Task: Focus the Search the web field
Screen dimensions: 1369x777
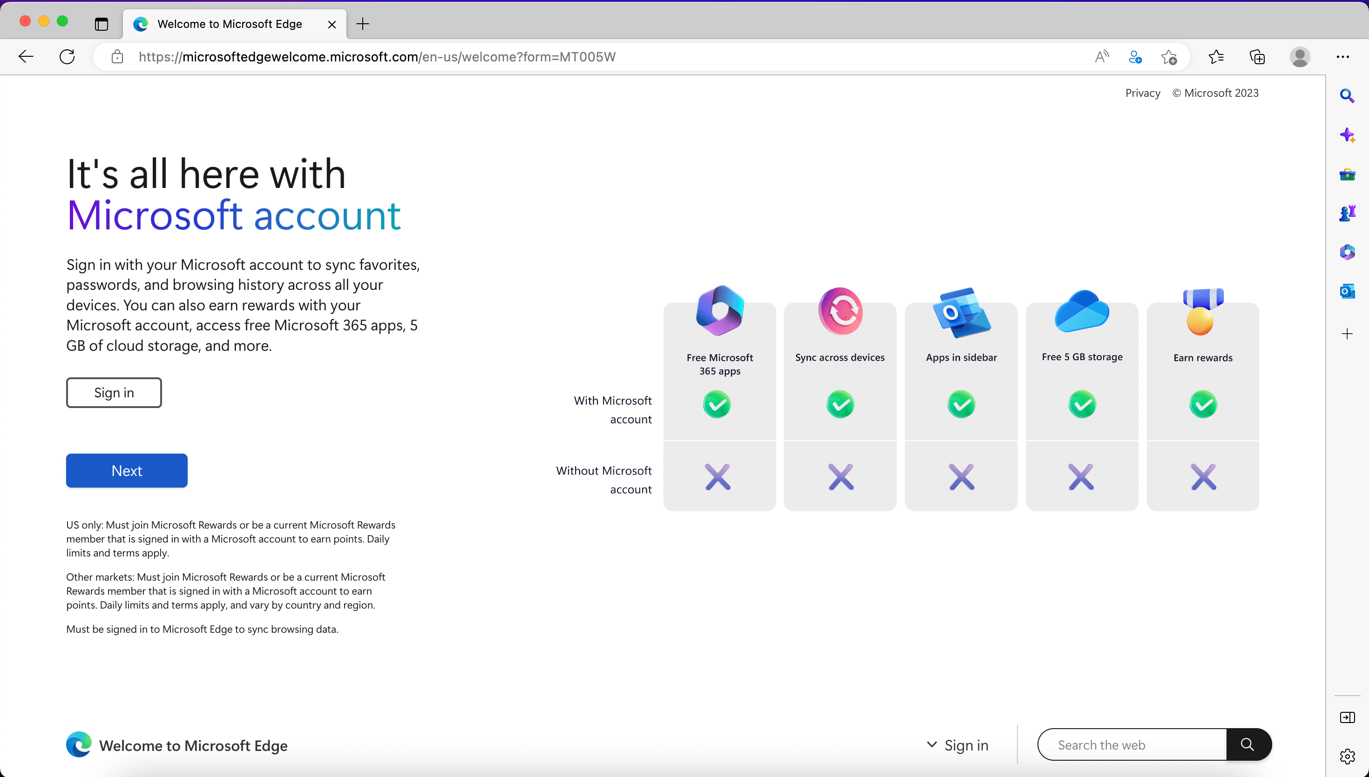Action: 1132,744
